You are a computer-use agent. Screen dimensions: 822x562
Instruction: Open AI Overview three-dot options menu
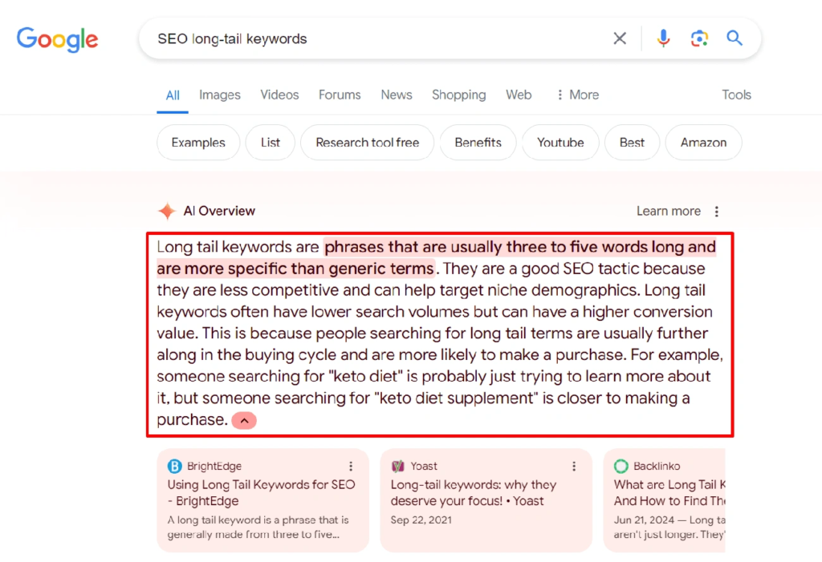pos(717,212)
